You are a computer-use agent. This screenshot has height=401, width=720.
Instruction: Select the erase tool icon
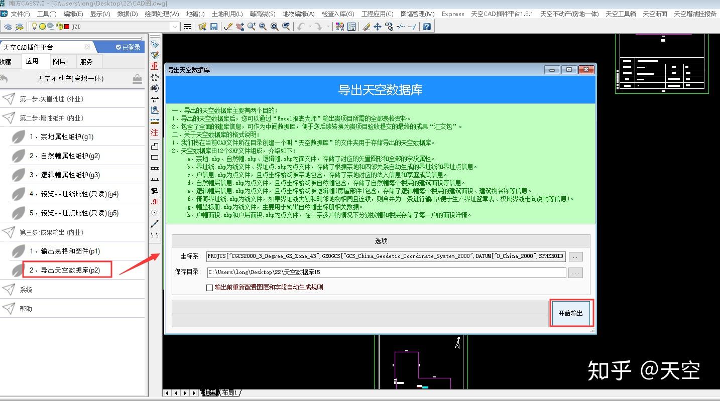point(366,27)
